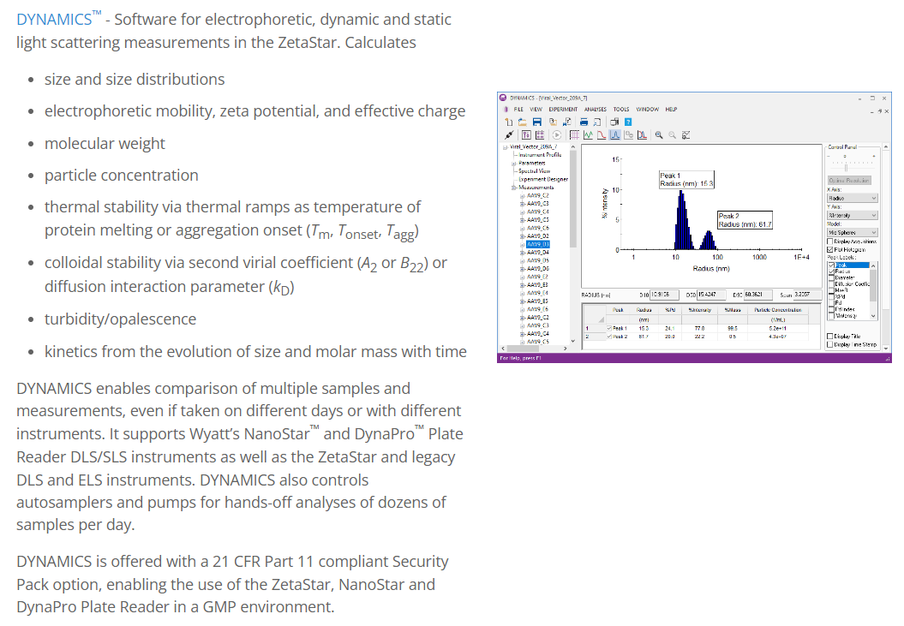Open the X Axis Radius dropdown
The width and height of the screenshot is (904, 626).
tap(853, 198)
